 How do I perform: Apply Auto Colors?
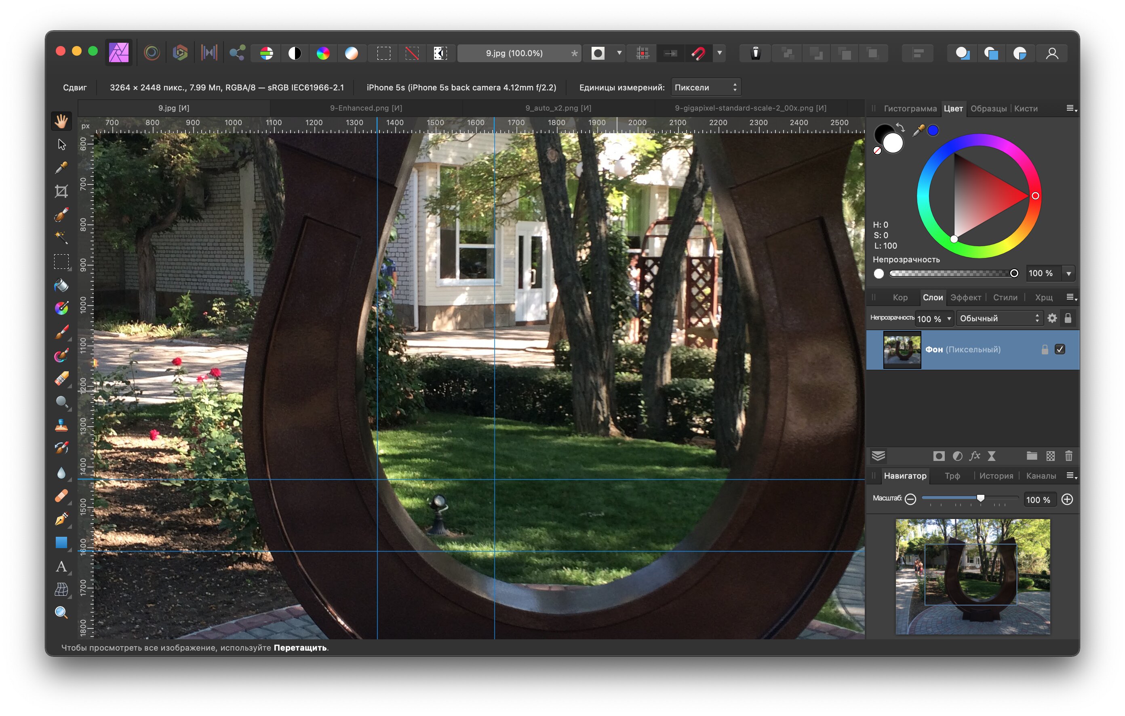323,53
